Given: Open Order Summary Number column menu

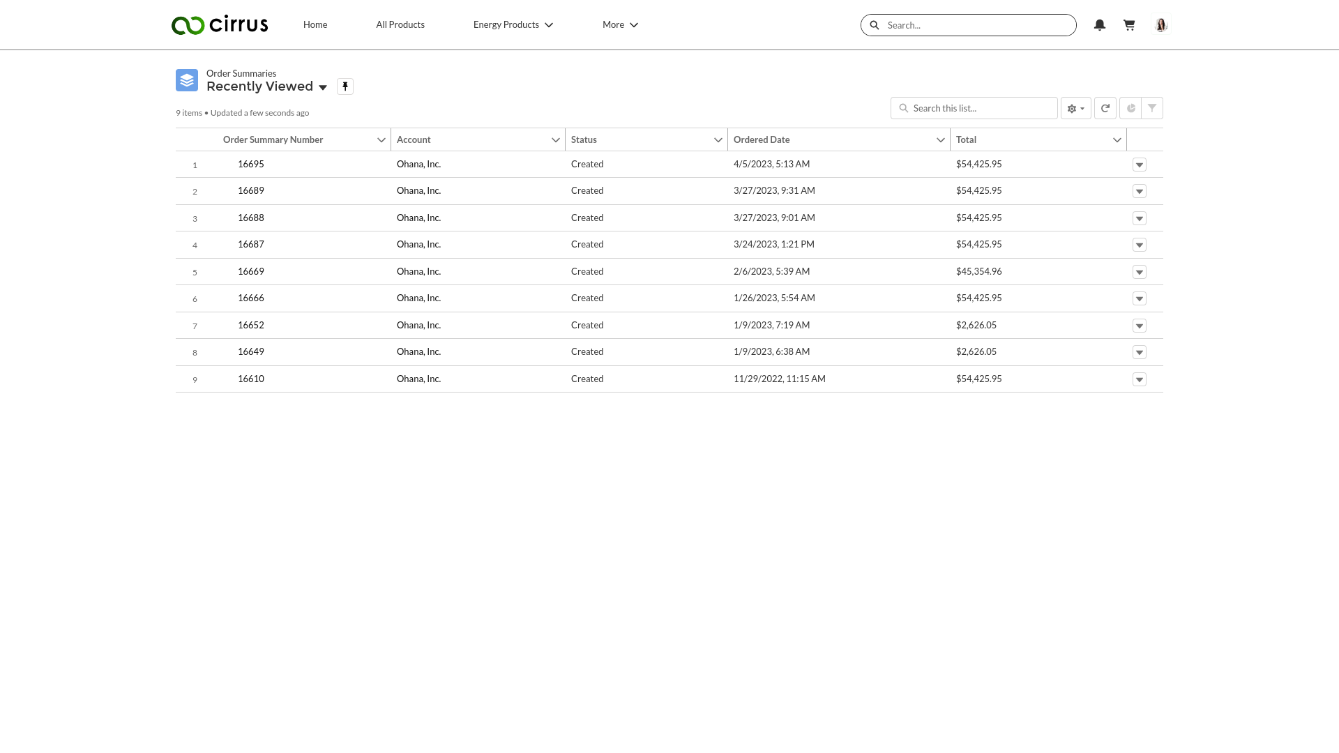Looking at the screenshot, I should [381, 140].
